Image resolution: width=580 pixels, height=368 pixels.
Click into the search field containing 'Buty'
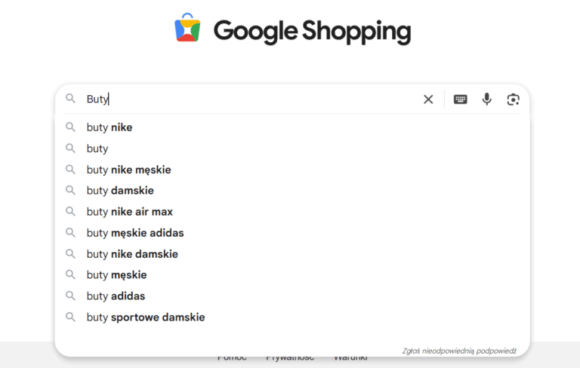tap(257, 99)
